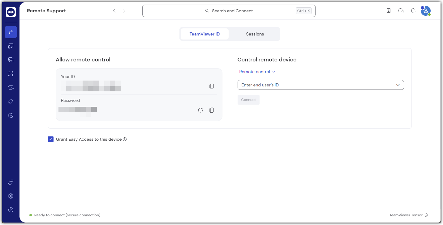Open the contacts book icon
The image size is (443, 225).
tap(389, 11)
